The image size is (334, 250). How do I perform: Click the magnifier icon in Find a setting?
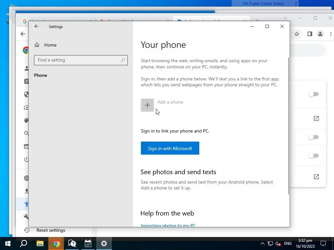(123, 60)
